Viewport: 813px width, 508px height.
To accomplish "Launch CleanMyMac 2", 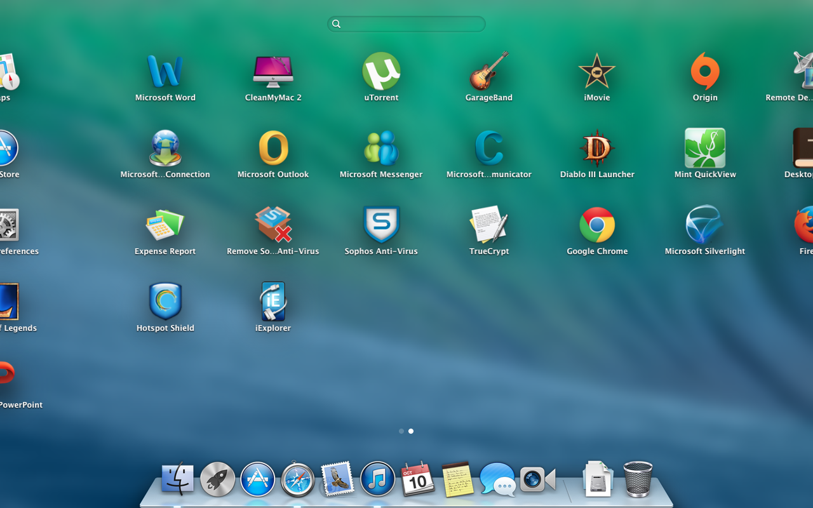I will pyautogui.click(x=273, y=71).
